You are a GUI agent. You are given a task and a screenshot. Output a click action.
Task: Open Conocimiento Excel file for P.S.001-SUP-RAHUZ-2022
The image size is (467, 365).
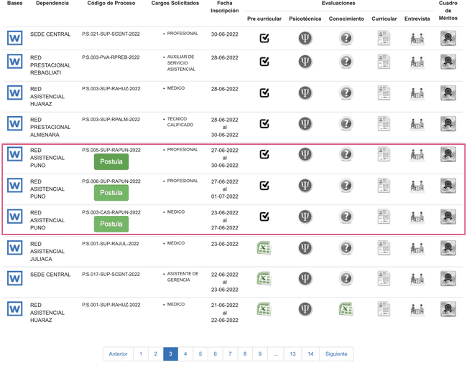tap(346, 310)
